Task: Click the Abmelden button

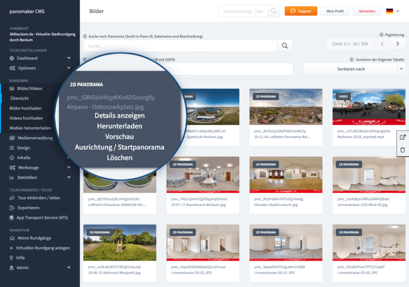Action: click(367, 11)
